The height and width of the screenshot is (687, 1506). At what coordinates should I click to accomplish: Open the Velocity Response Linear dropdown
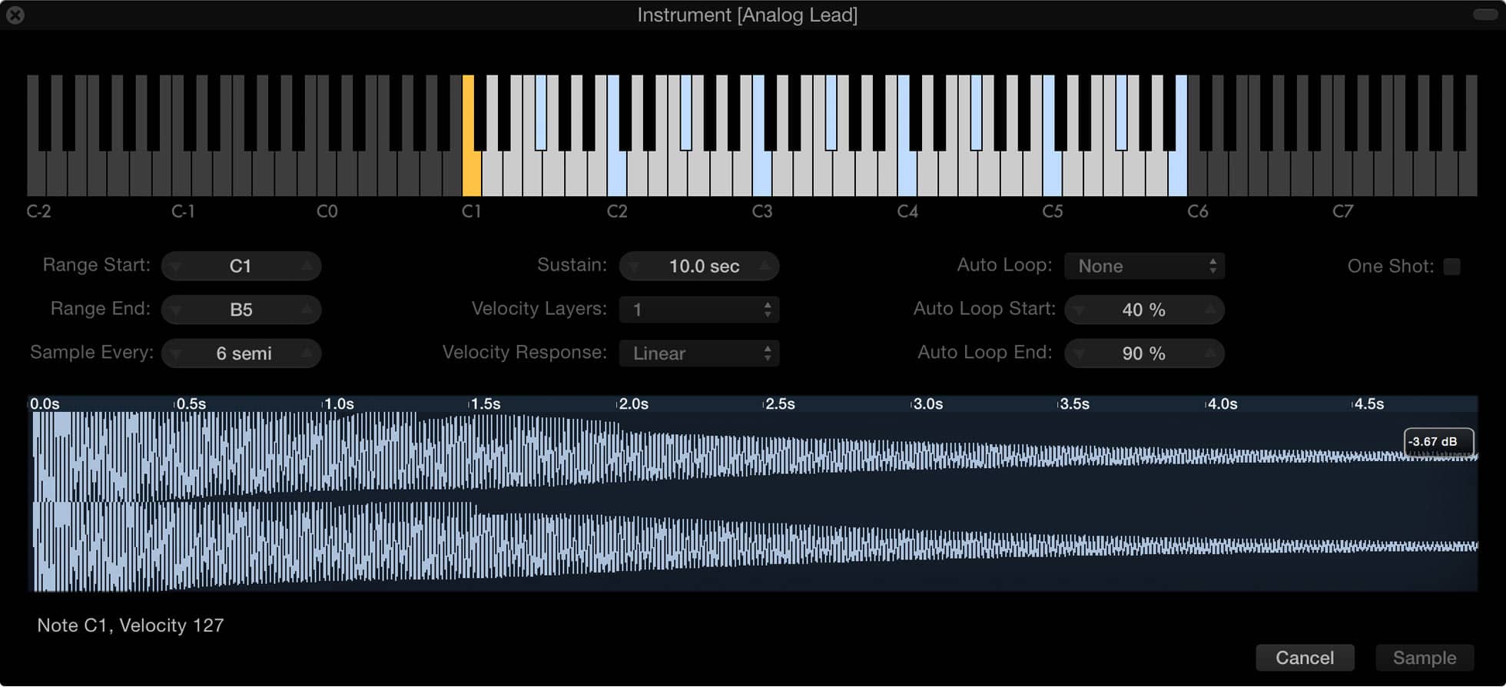(x=699, y=353)
